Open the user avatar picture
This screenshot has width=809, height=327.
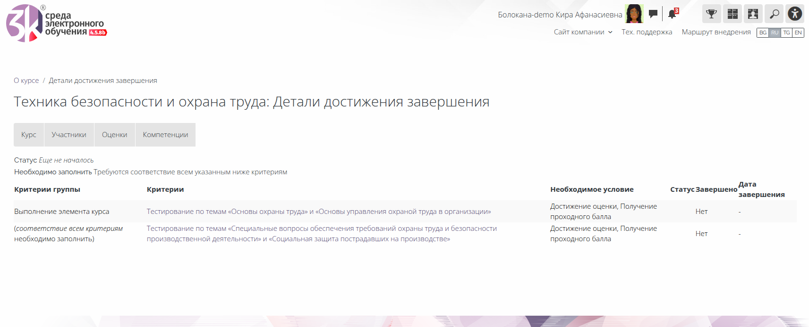point(634,14)
